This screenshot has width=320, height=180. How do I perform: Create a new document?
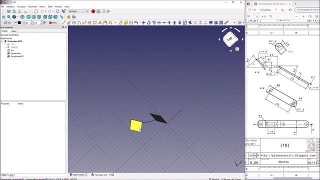(3, 11)
